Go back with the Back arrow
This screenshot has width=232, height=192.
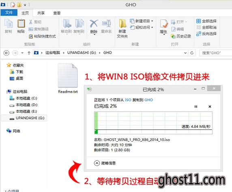(6, 53)
